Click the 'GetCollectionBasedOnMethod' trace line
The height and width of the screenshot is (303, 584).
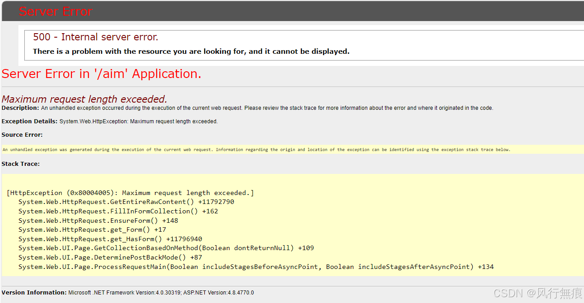pos(166,248)
